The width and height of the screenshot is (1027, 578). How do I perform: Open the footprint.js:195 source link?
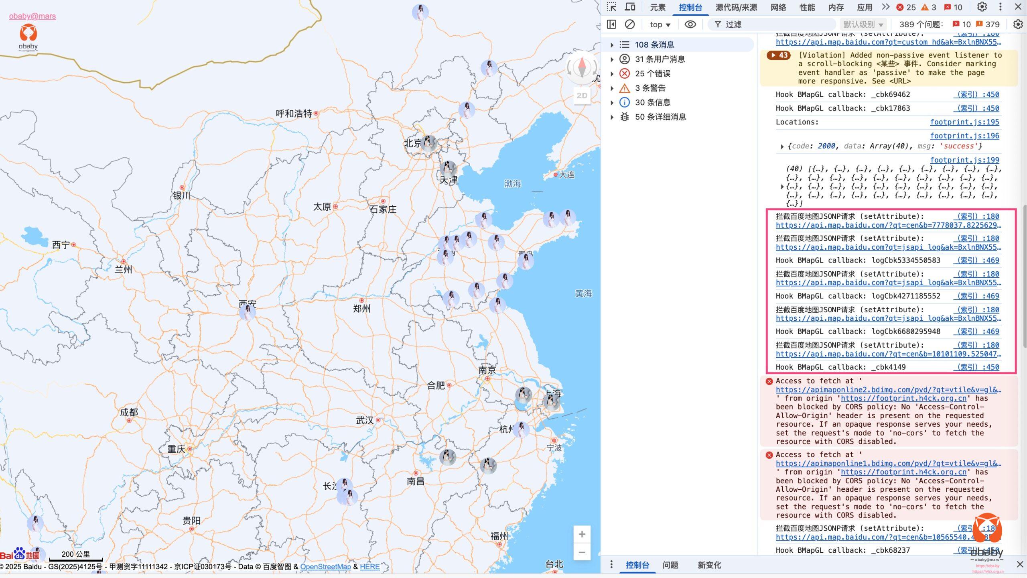(964, 122)
